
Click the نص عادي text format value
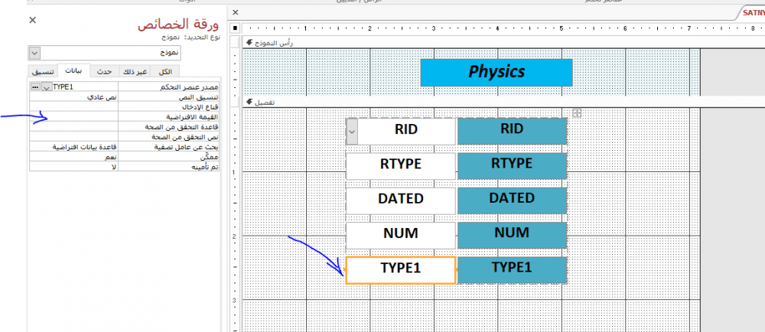[73, 96]
